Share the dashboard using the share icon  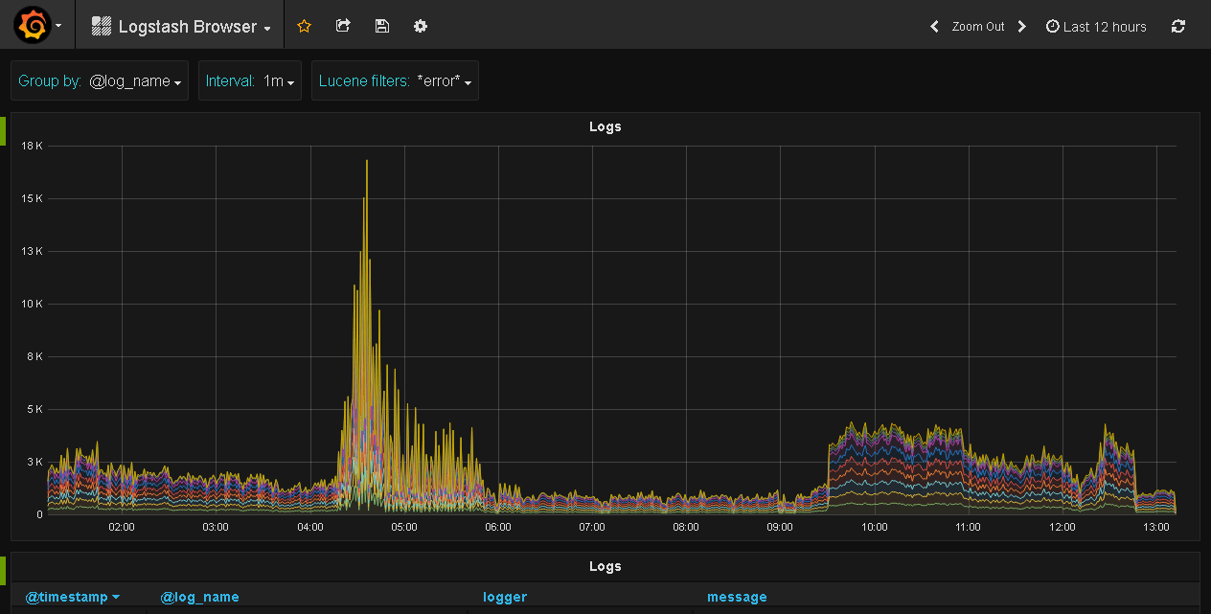343,26
